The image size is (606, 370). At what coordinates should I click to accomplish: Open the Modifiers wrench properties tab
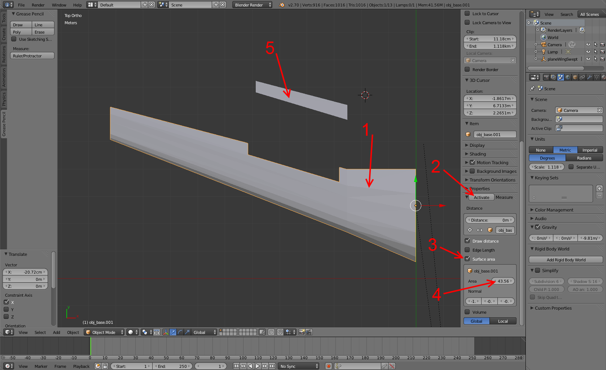click(589, 77)
